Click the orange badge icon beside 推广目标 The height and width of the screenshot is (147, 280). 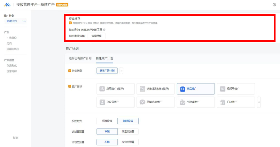point(70,86)
